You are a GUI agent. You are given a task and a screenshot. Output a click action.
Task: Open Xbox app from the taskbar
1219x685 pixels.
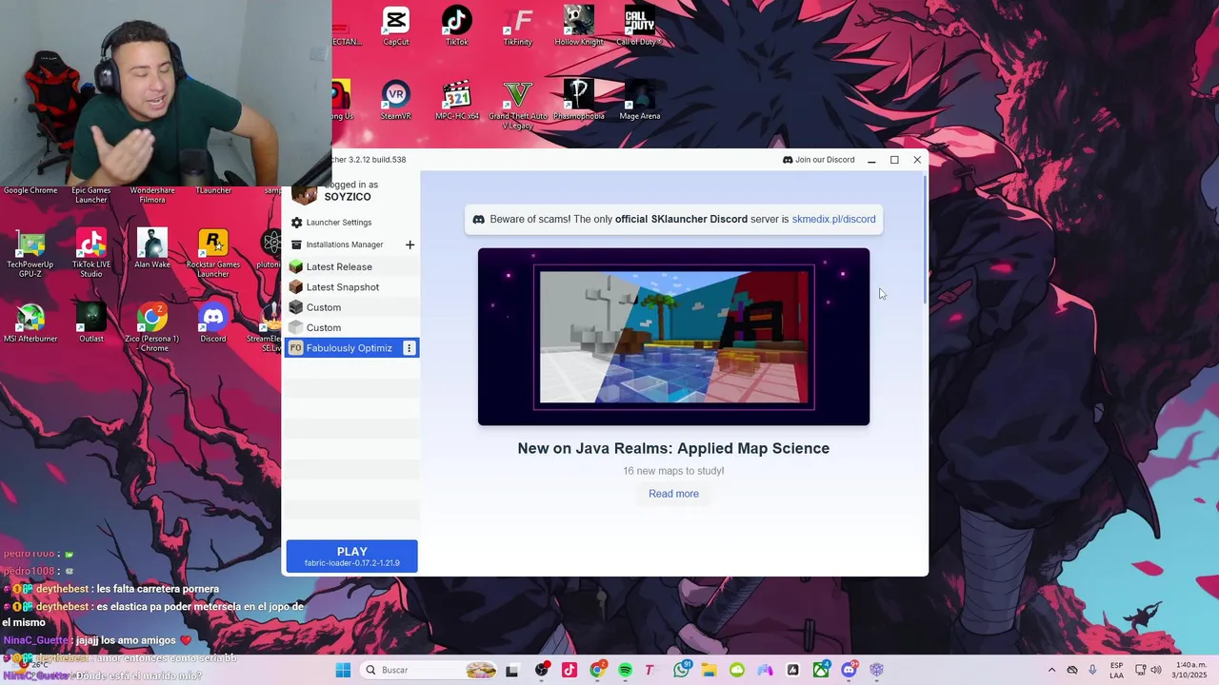coord(820,670)
